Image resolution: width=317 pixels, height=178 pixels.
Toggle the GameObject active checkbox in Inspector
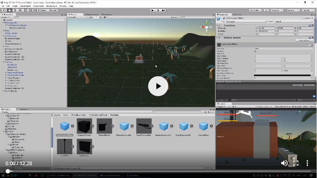pos(224,18)
